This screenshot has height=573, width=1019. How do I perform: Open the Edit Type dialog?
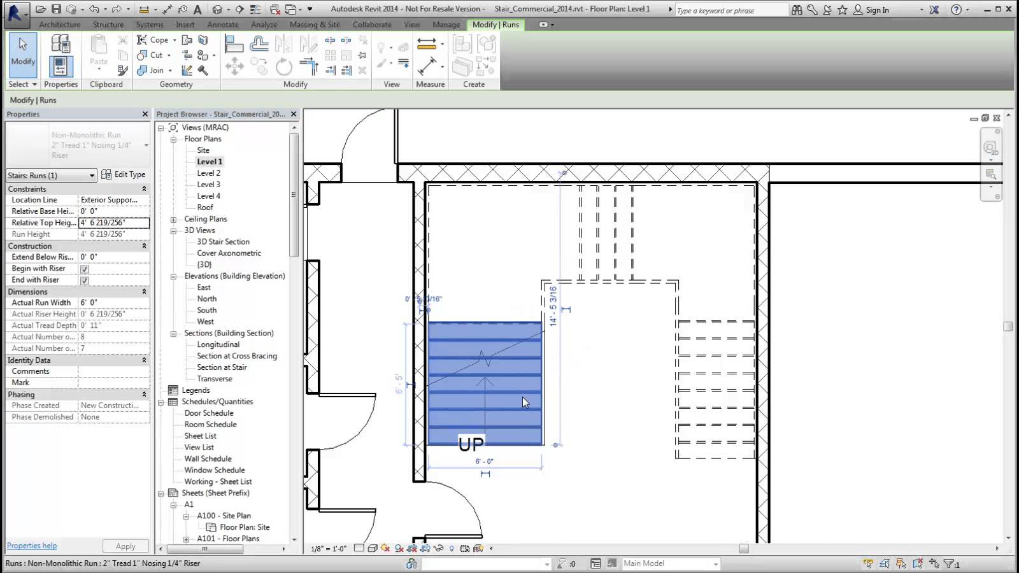[x=124, y=174]
